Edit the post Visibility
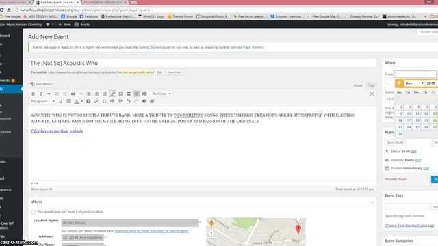This screenshot has width=438, height=246. coord(418,160)
